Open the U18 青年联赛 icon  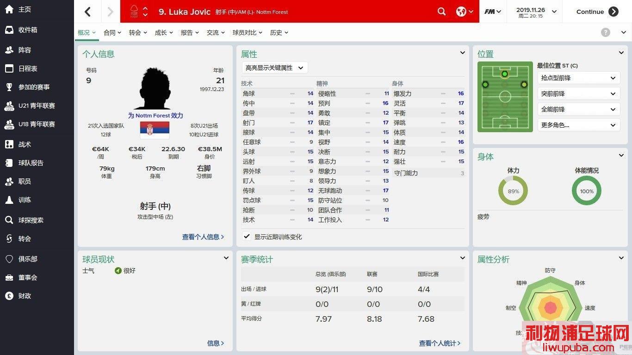[9, 124]
